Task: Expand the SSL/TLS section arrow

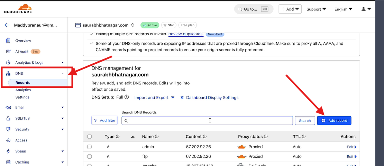Action: click(x=63, y=118)
